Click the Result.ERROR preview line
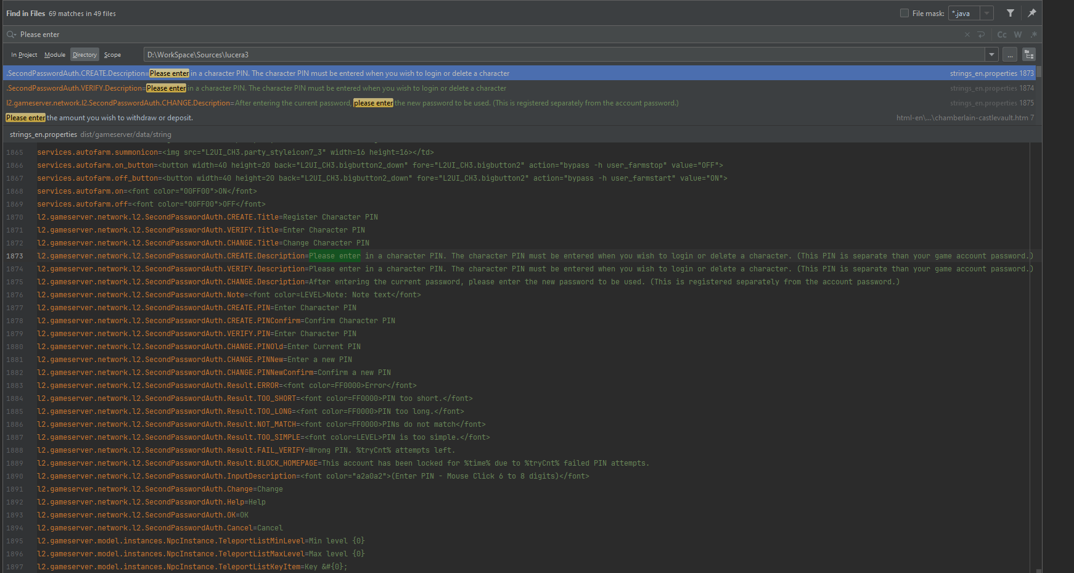 click(227, 385)
